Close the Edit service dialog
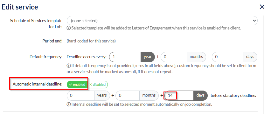The height and width of the screenshot is (114, 264). point(262,7)
